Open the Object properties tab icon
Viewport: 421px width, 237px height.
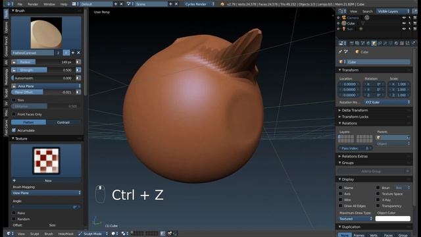pos(374,43)
